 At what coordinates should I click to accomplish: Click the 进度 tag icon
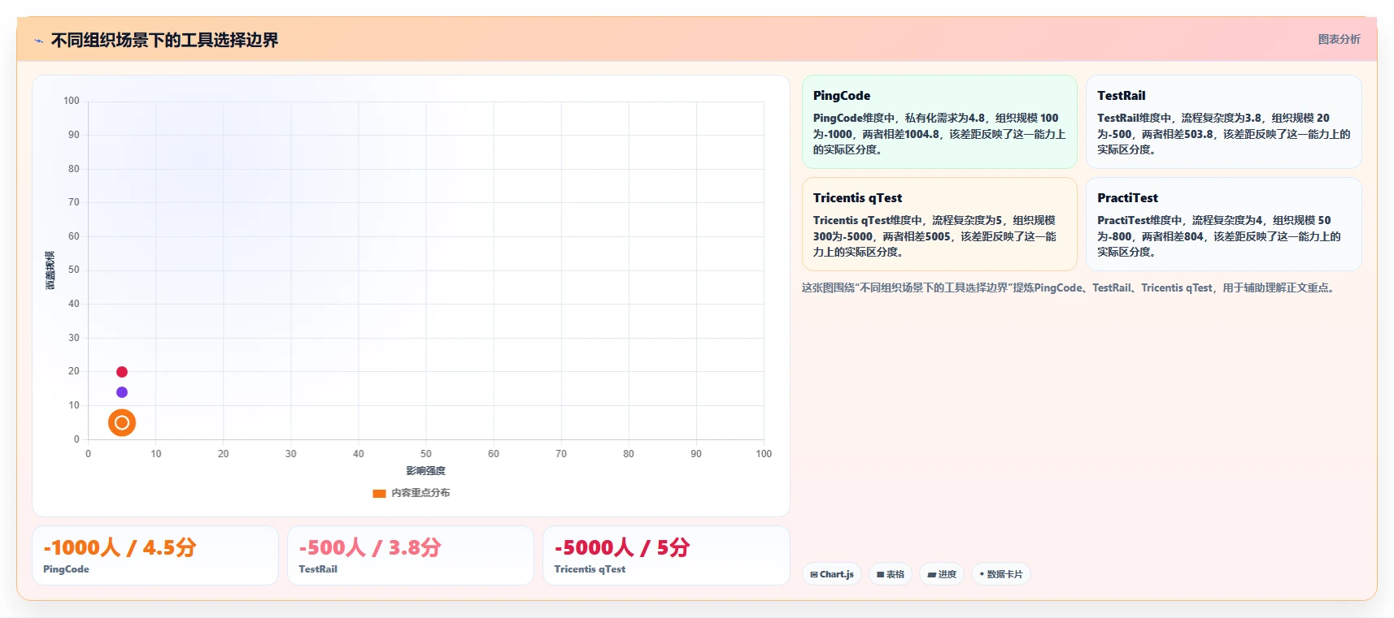click(x=932, y=574)
